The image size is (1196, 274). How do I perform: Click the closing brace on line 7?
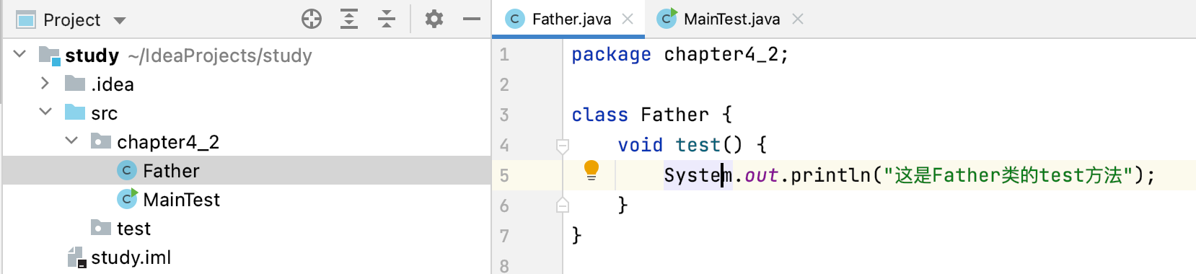pyautogui.click(x=576, y=235)
